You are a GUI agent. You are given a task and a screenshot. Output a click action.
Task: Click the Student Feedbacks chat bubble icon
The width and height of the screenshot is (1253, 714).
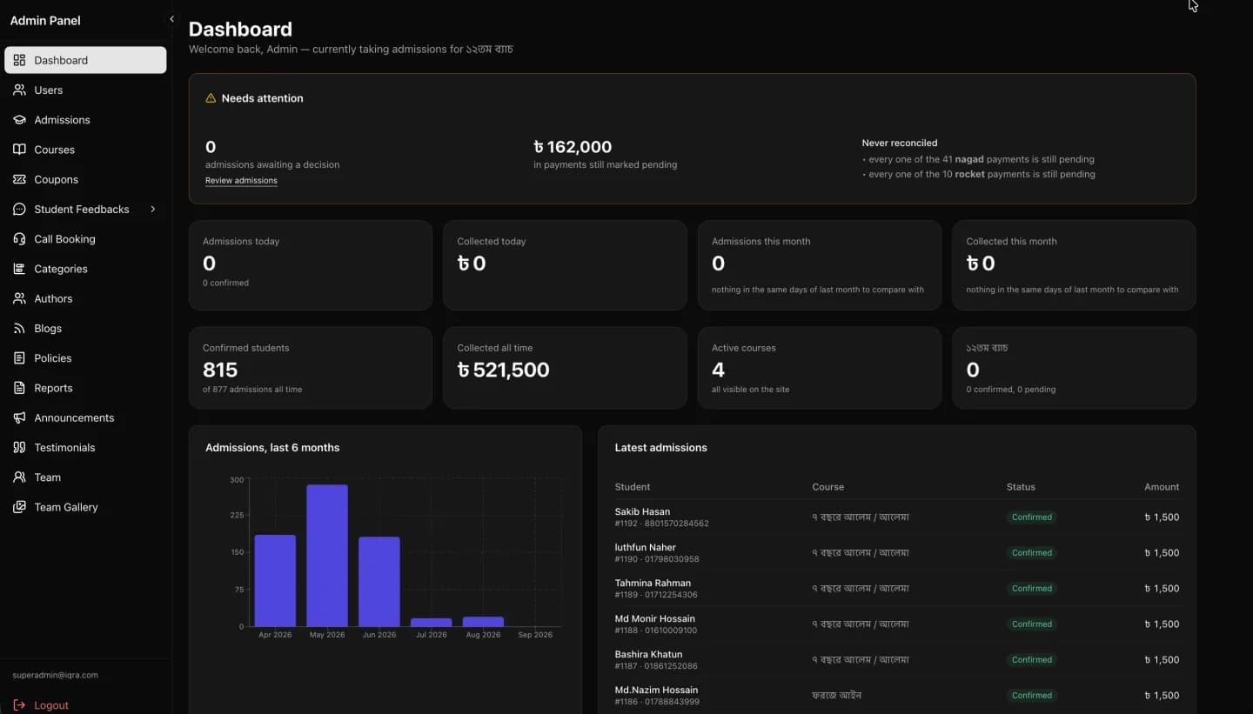tap(19, 209)
